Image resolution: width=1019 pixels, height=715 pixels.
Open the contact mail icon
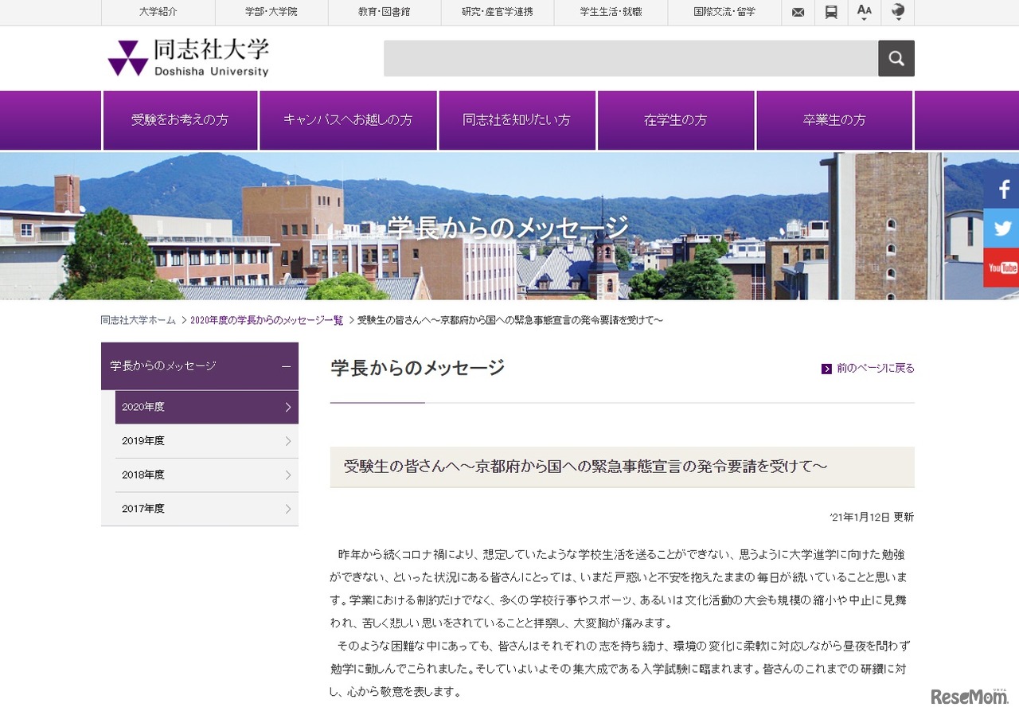798,12
